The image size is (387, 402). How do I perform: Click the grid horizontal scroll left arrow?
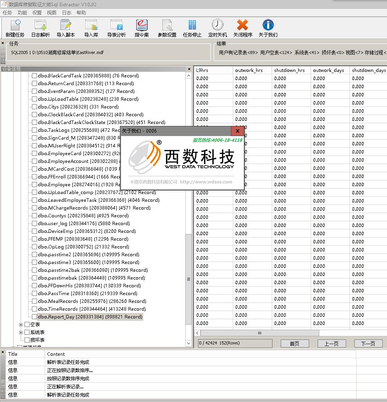tap(197, 333)
